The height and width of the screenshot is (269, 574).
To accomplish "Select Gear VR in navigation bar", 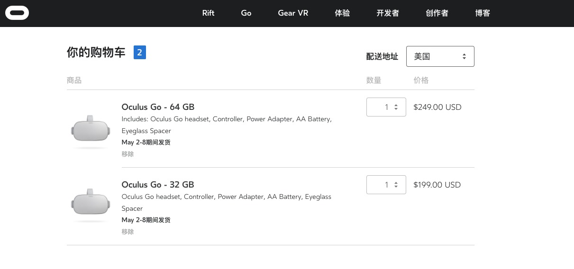I will (293, 13).
